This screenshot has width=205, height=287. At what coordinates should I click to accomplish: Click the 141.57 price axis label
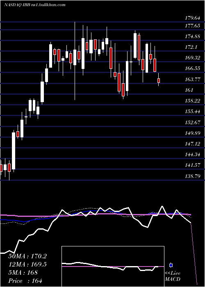pyautogui.click(x=193, y=165)
